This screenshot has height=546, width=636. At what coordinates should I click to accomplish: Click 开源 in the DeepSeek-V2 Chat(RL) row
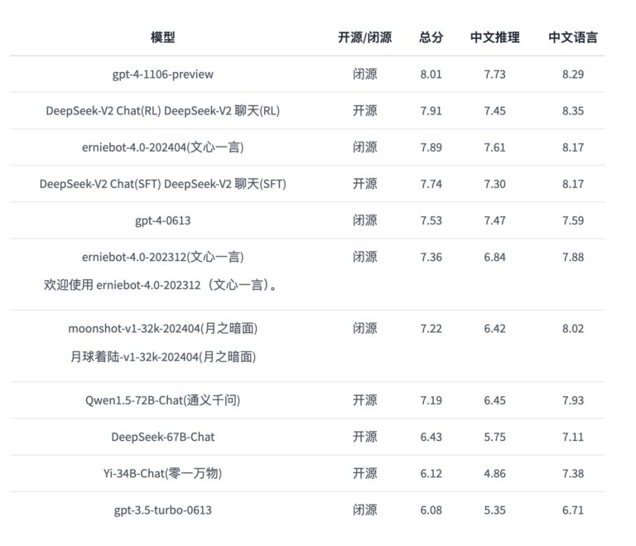[x=364, y=111]
